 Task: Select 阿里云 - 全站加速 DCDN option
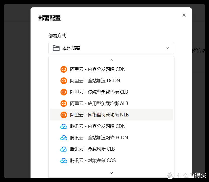111,81
